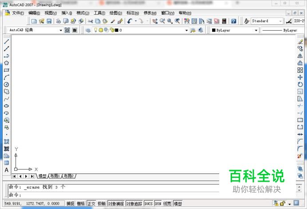Select the Spline tool

click(x=7, y=99)
